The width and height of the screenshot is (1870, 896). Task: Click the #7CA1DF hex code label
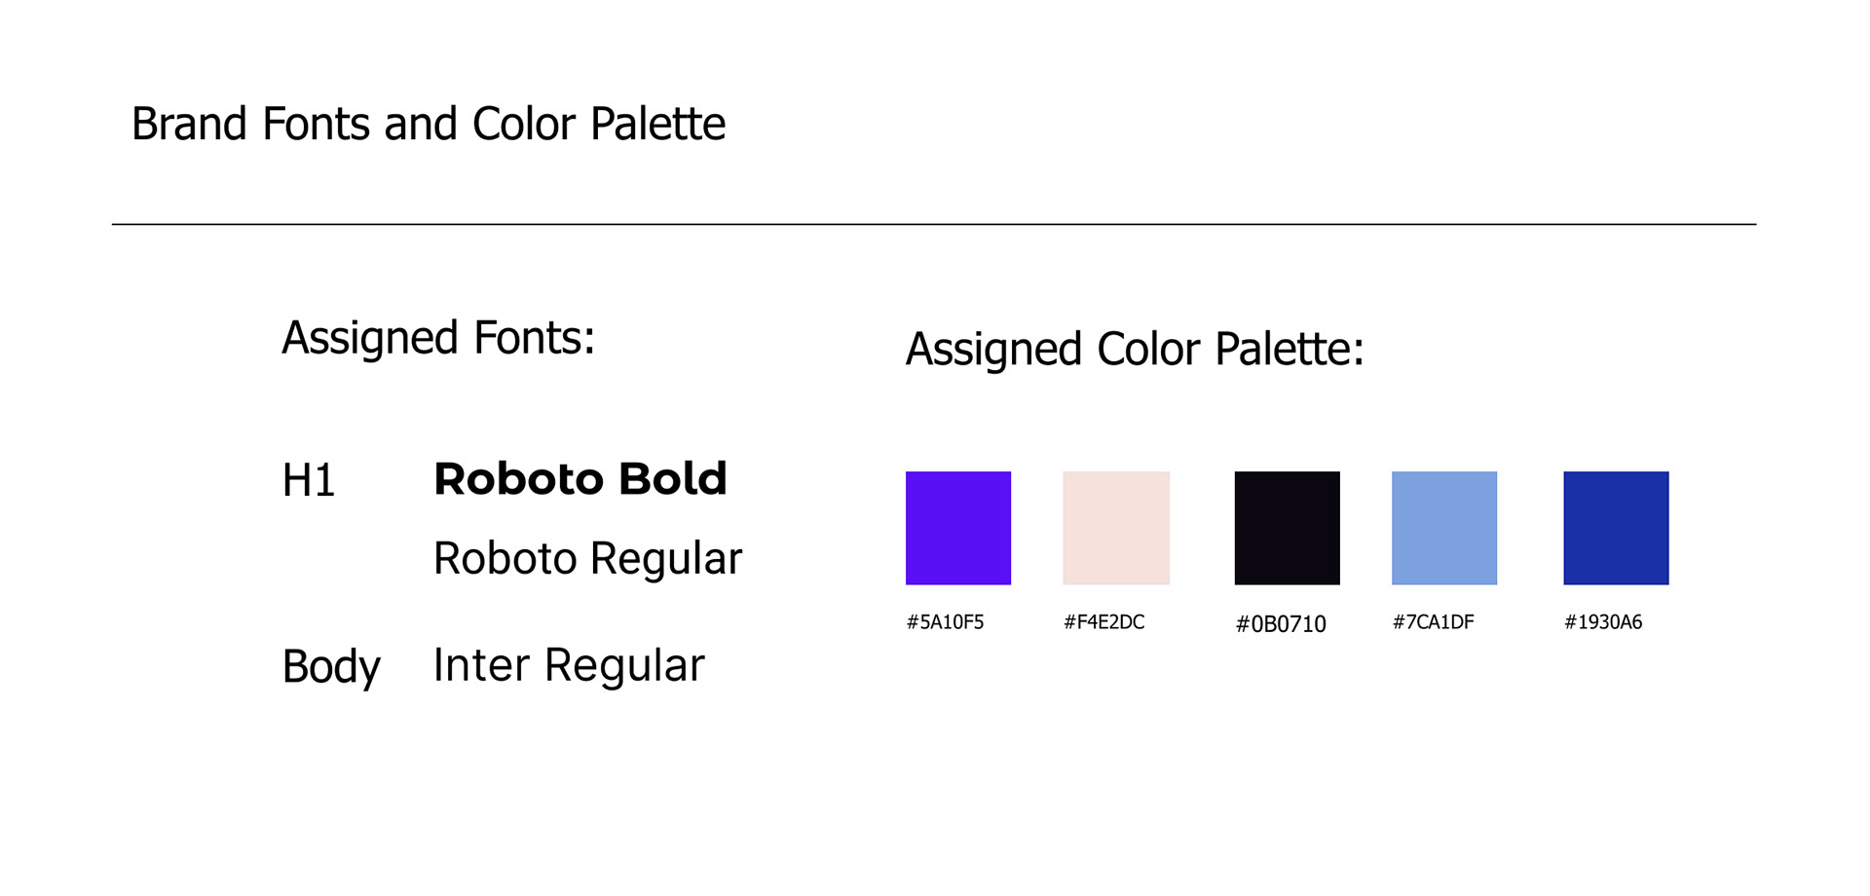(1433, 621)
